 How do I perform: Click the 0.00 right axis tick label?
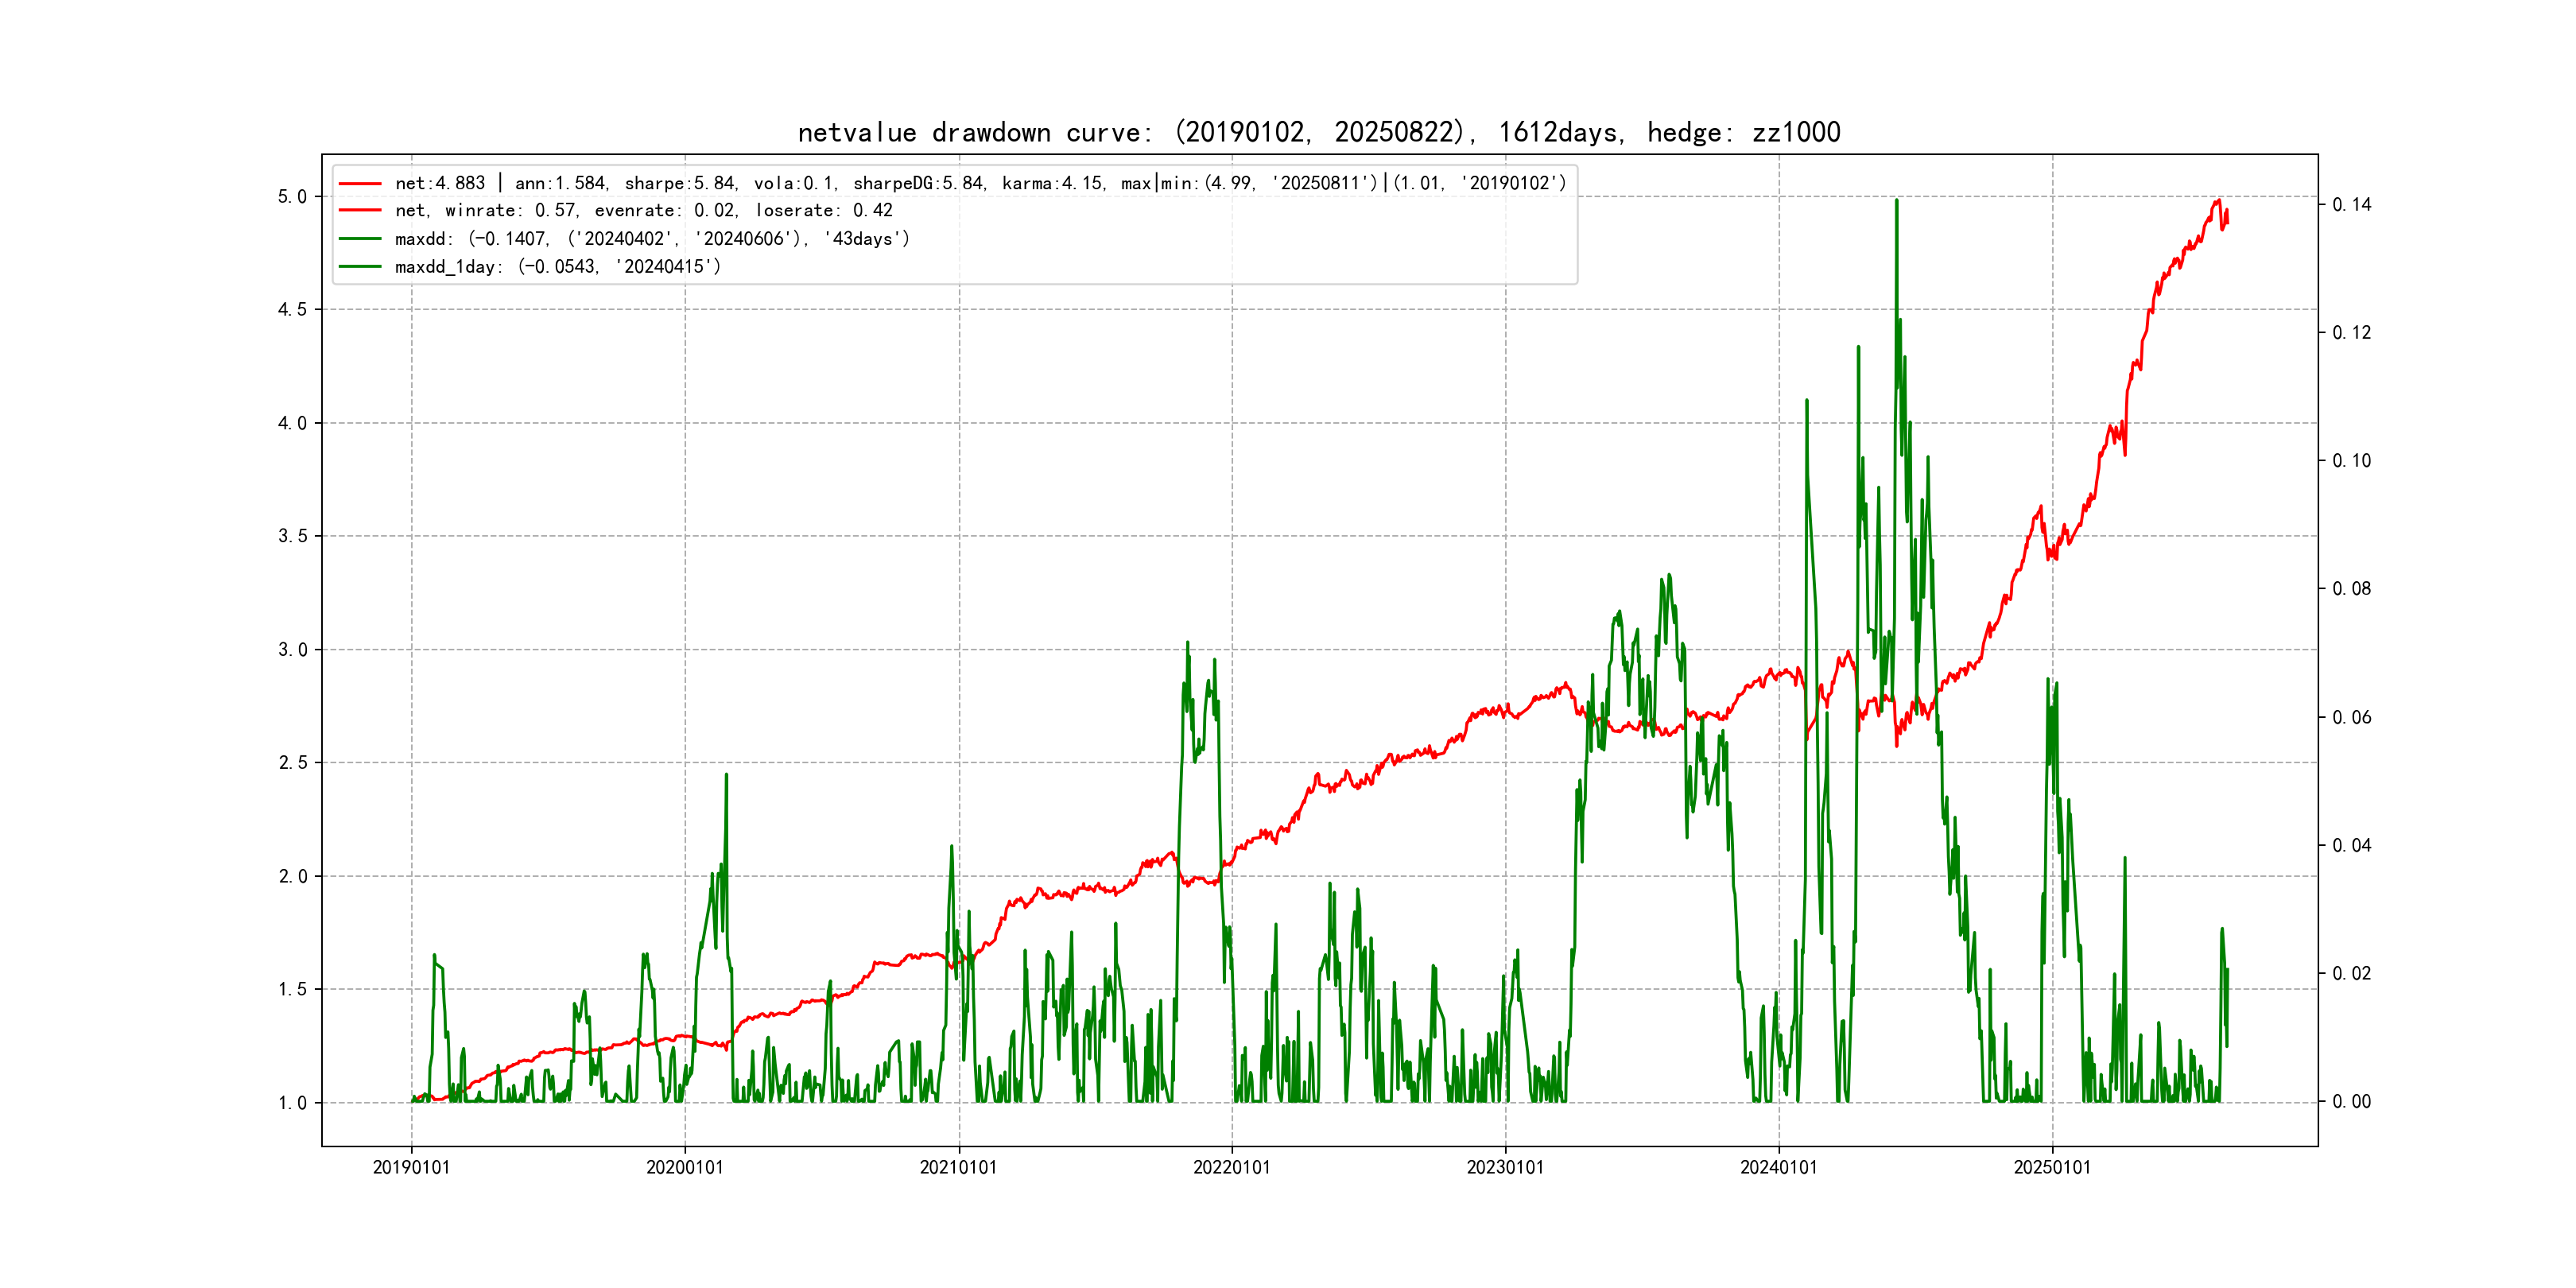[x=2351, y=1102]
